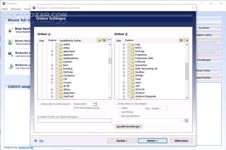Check the Temp folder checkbox in Ordner 2
The image size is (226, 150).
point(129,79)
